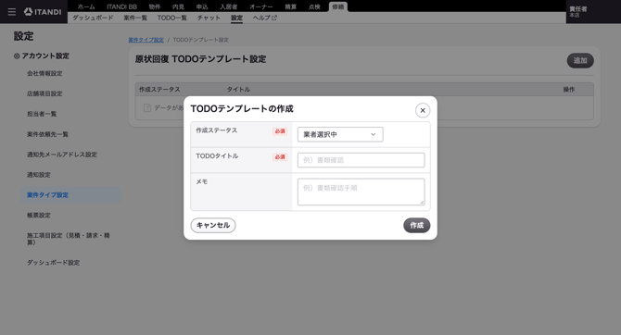The image size is (621, 335).
Task: Open ダッシュボード設定 in sidebar
Action: [x=53, y=263]
